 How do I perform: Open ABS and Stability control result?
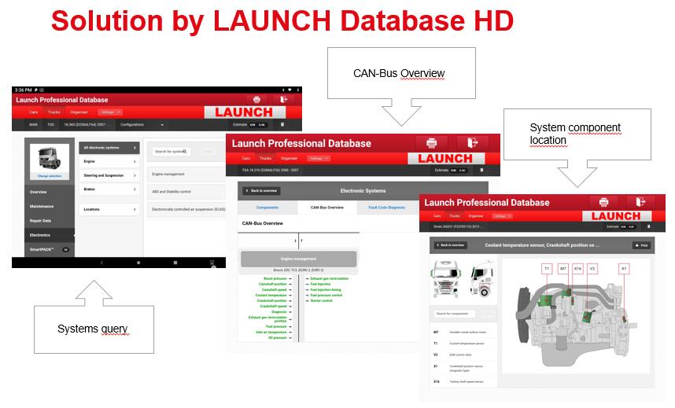[x=186, y=192]
